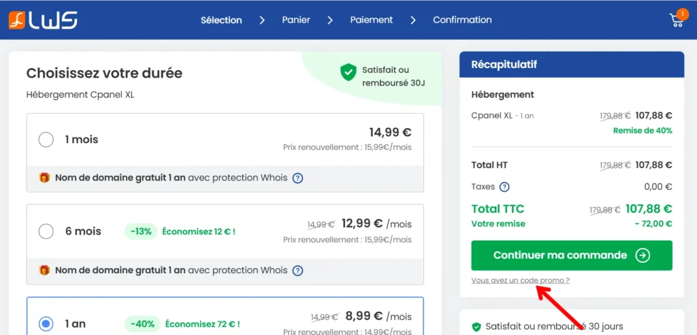
Task: Open the 'Vous avez un code promo ?' link
Action: (520, 281)
